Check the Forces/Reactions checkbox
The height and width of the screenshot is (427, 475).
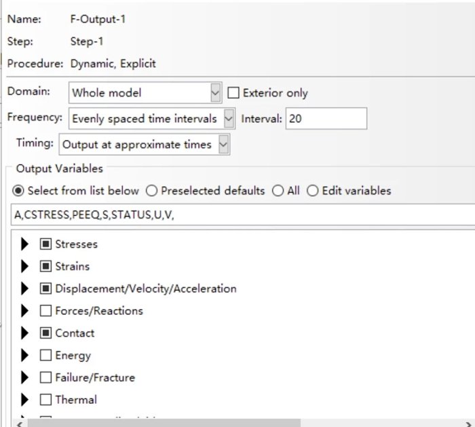[x=45, y=311]
